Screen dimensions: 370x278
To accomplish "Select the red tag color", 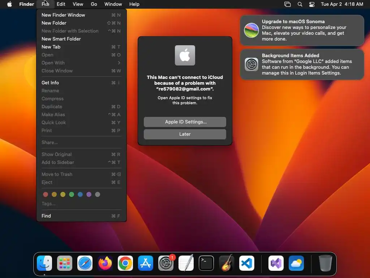I will [x=46, y=194].
